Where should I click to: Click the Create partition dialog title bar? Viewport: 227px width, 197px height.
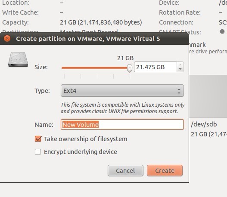click(x=94, y=39)
